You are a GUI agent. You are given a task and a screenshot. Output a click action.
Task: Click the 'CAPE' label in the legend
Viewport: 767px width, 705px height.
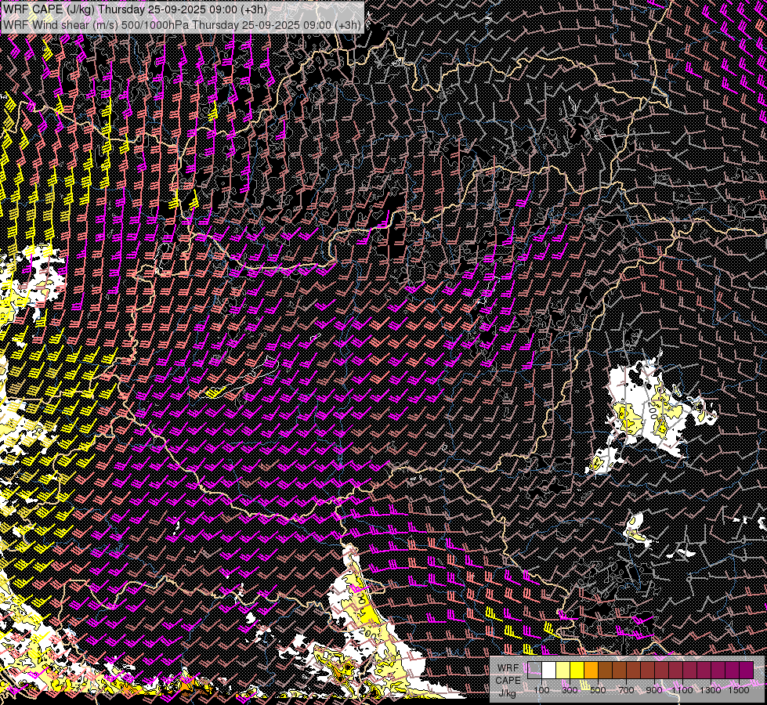click(x=508, y=680)
